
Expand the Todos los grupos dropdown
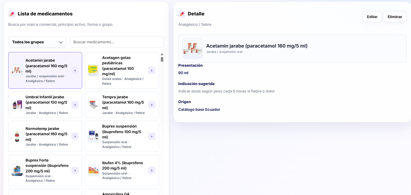point(37,42)
